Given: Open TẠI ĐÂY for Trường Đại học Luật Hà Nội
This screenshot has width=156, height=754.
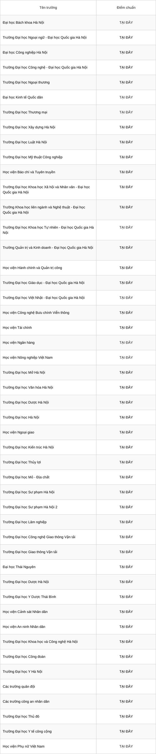Looking at the screenshot, I should click(126, 142).
